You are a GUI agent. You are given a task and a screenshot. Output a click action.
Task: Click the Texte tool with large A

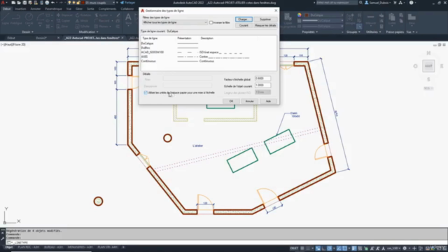pyautogui.click(x=128, y=19)
